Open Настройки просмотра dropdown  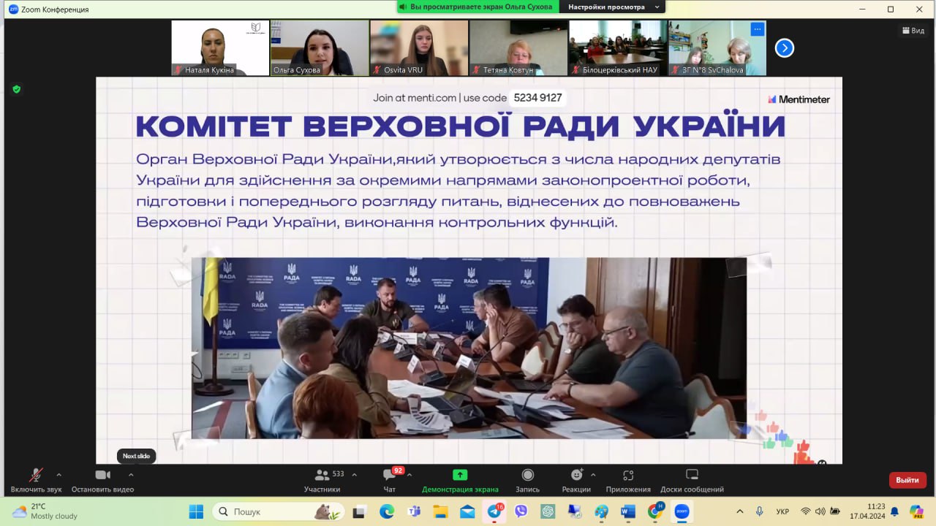coord(611,7)
